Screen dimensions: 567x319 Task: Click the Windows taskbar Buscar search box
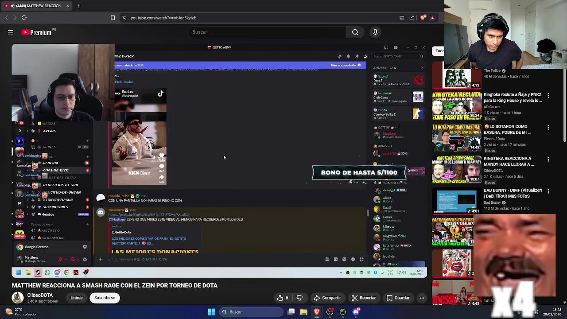click(251, 312)
